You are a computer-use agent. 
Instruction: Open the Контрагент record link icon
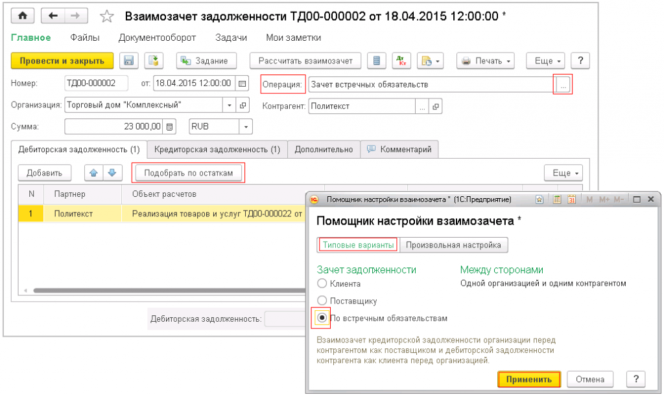click(x=435, y=107)
